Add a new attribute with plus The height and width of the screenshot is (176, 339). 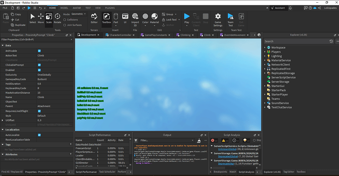coord(71,154)
